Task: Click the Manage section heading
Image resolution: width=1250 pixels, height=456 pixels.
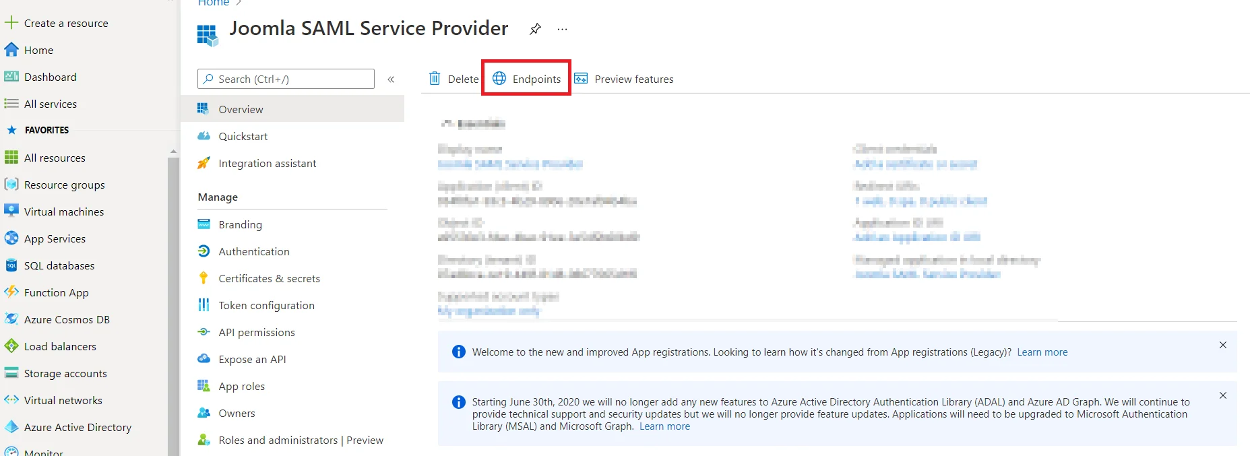Action: click(x=218, y=197)
